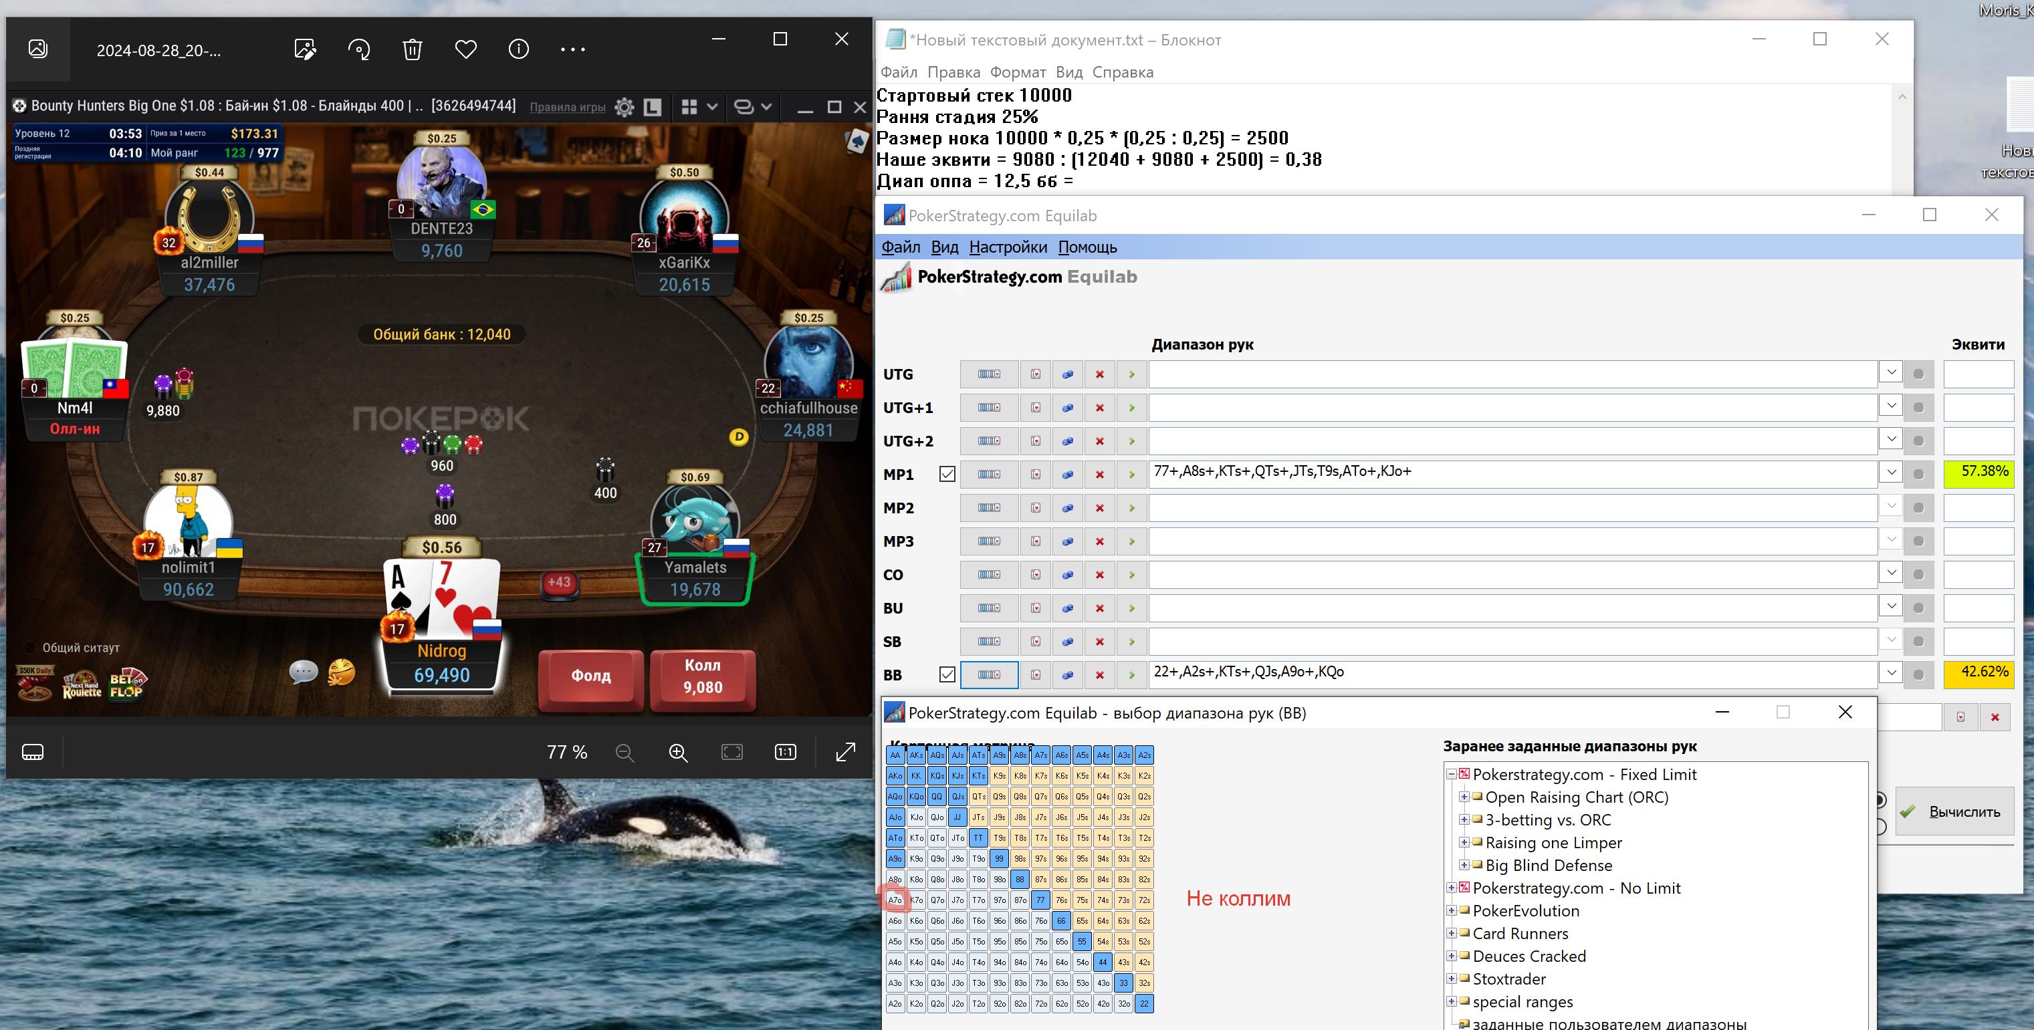Open the MP1 range dropdown arrow
The height and width of the screenshot is (1030, 2034).
point(1891,472)
